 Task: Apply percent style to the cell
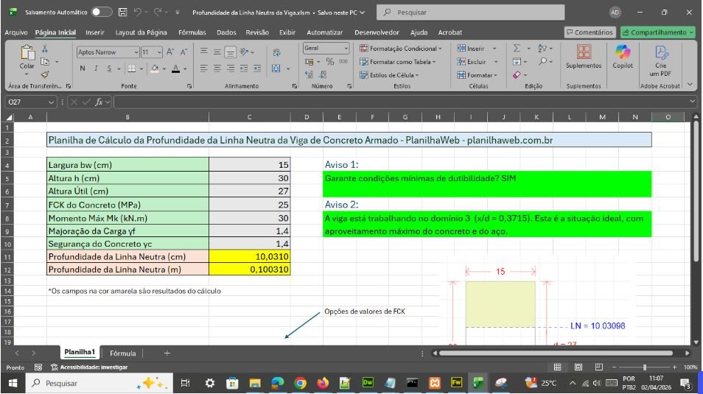pos(329,62)
